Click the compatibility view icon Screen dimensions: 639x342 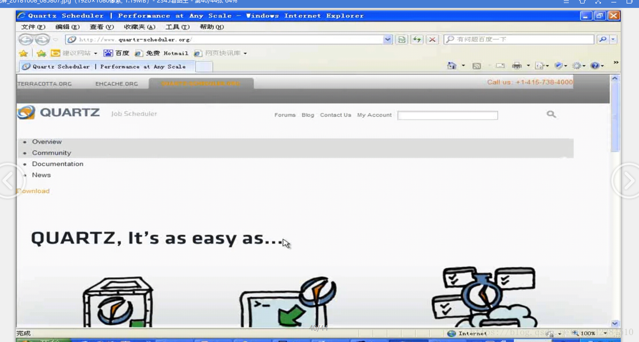[x=402, y=40]
